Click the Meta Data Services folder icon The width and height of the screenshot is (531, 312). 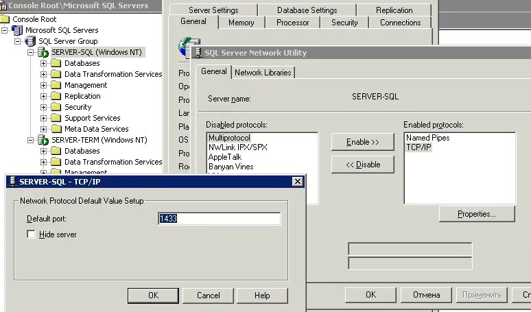(x=56, y=129)
